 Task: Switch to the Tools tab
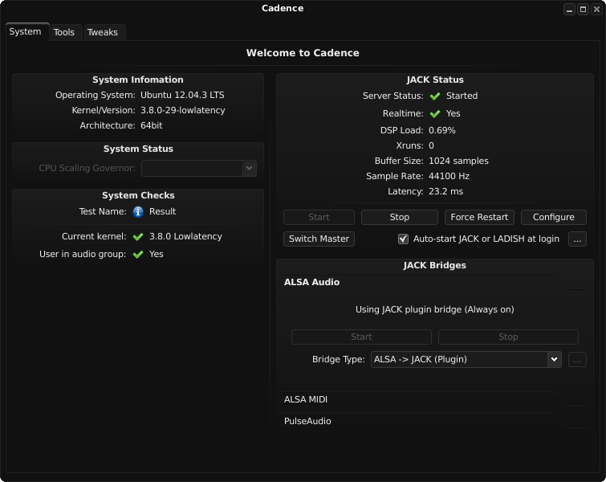(64, 33)
